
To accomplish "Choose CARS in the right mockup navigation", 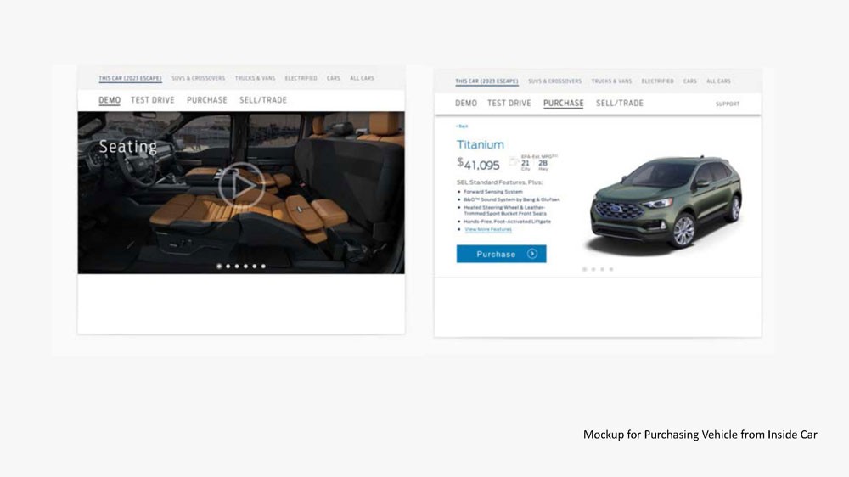I will click(x=689, y=81).
